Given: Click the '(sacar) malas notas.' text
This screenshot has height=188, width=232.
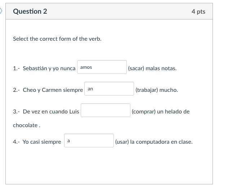Looking at the screenshot, I should (x=152, y=68).
